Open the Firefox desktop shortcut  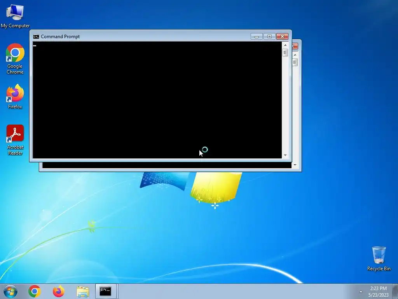point(15,97)
